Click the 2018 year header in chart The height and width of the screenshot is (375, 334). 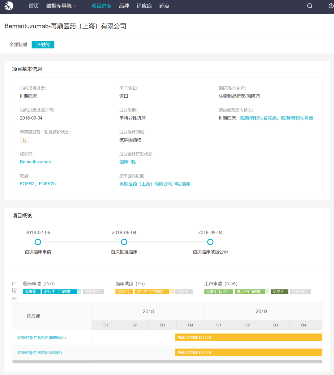(148, 312)
